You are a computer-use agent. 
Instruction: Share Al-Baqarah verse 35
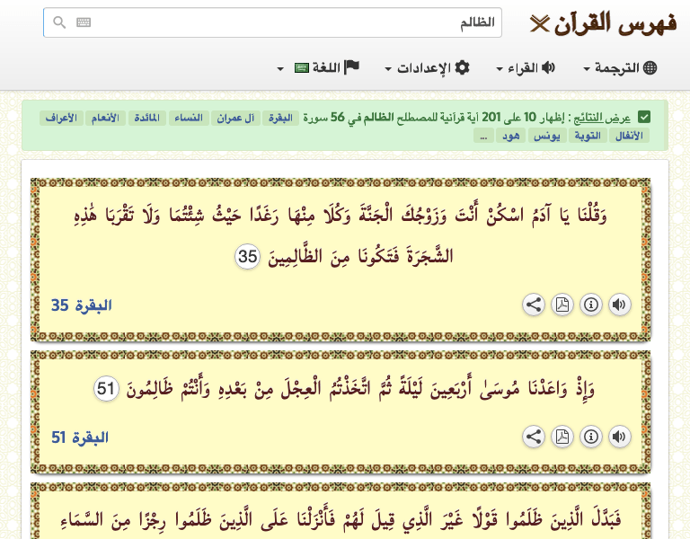(x=534, y=305)
